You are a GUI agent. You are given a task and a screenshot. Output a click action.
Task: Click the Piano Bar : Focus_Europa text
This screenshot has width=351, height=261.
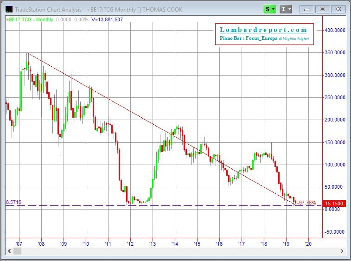249,38
